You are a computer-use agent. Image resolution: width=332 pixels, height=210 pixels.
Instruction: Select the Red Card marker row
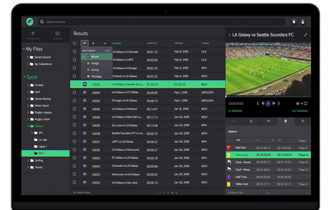(268, 147)
